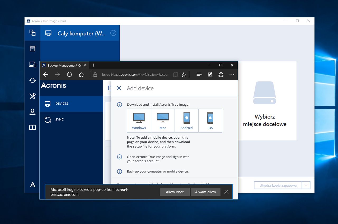This screenshot has width=338, height=224.
Task: Open the Sync icon in Acronis sidebar
Action: tap(32, 80)
